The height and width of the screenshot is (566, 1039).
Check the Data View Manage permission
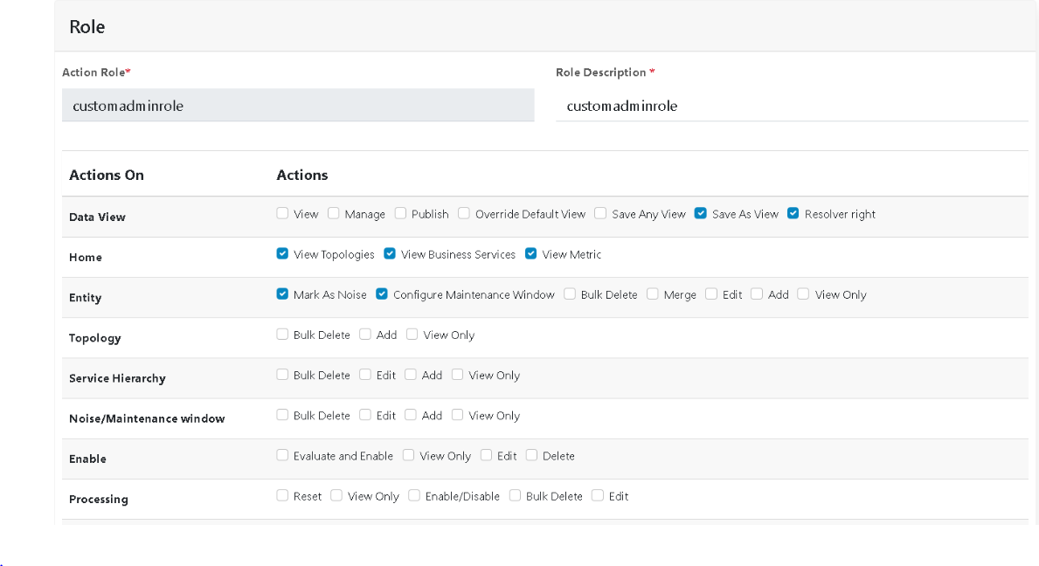coord(333,213)
